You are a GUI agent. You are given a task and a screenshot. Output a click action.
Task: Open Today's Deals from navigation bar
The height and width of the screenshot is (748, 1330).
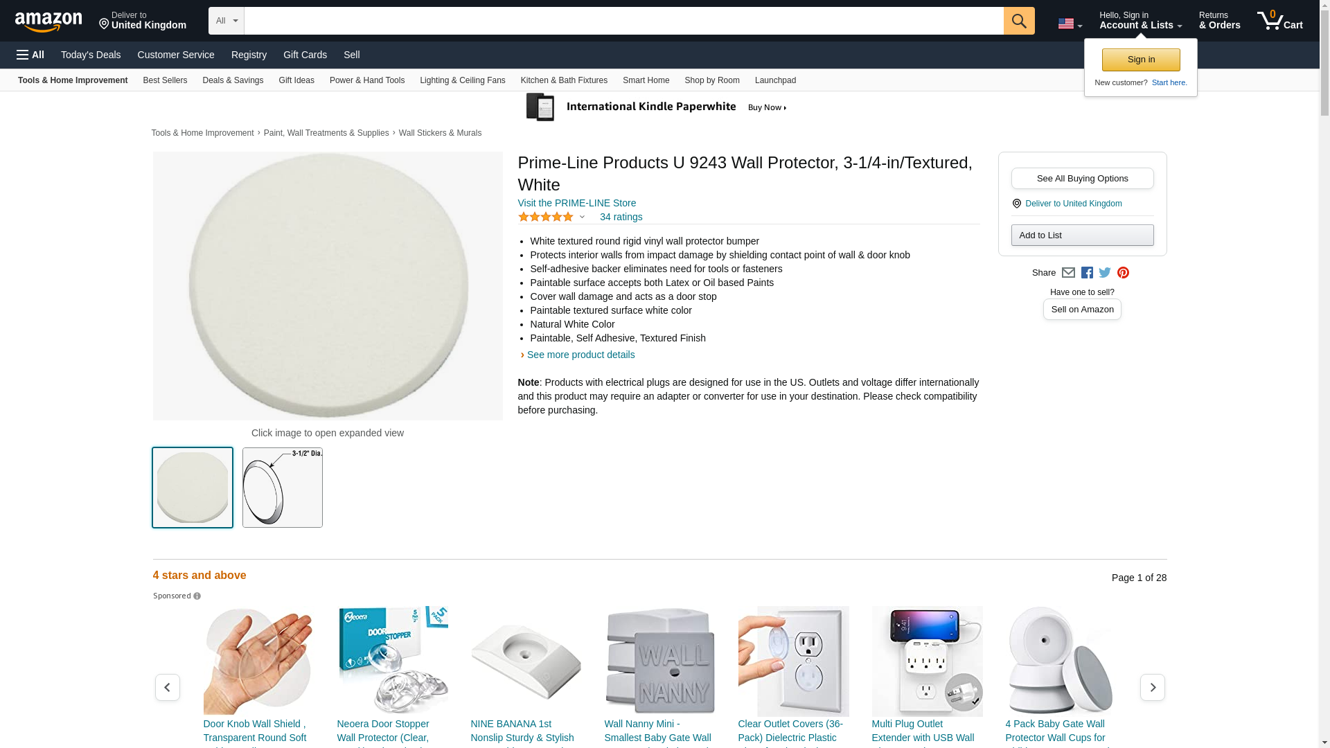91,55
